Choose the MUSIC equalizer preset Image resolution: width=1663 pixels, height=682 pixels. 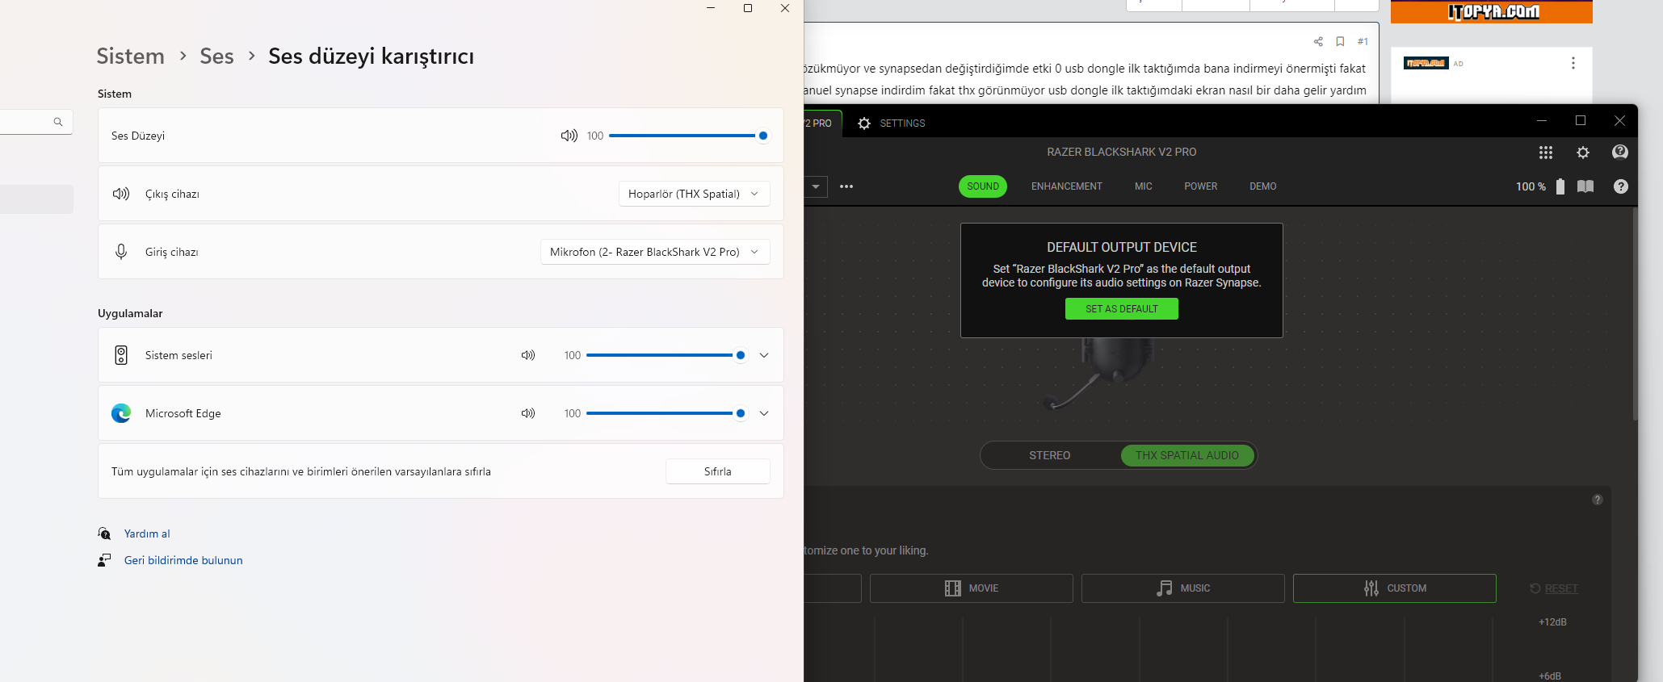coord(1183,588)
